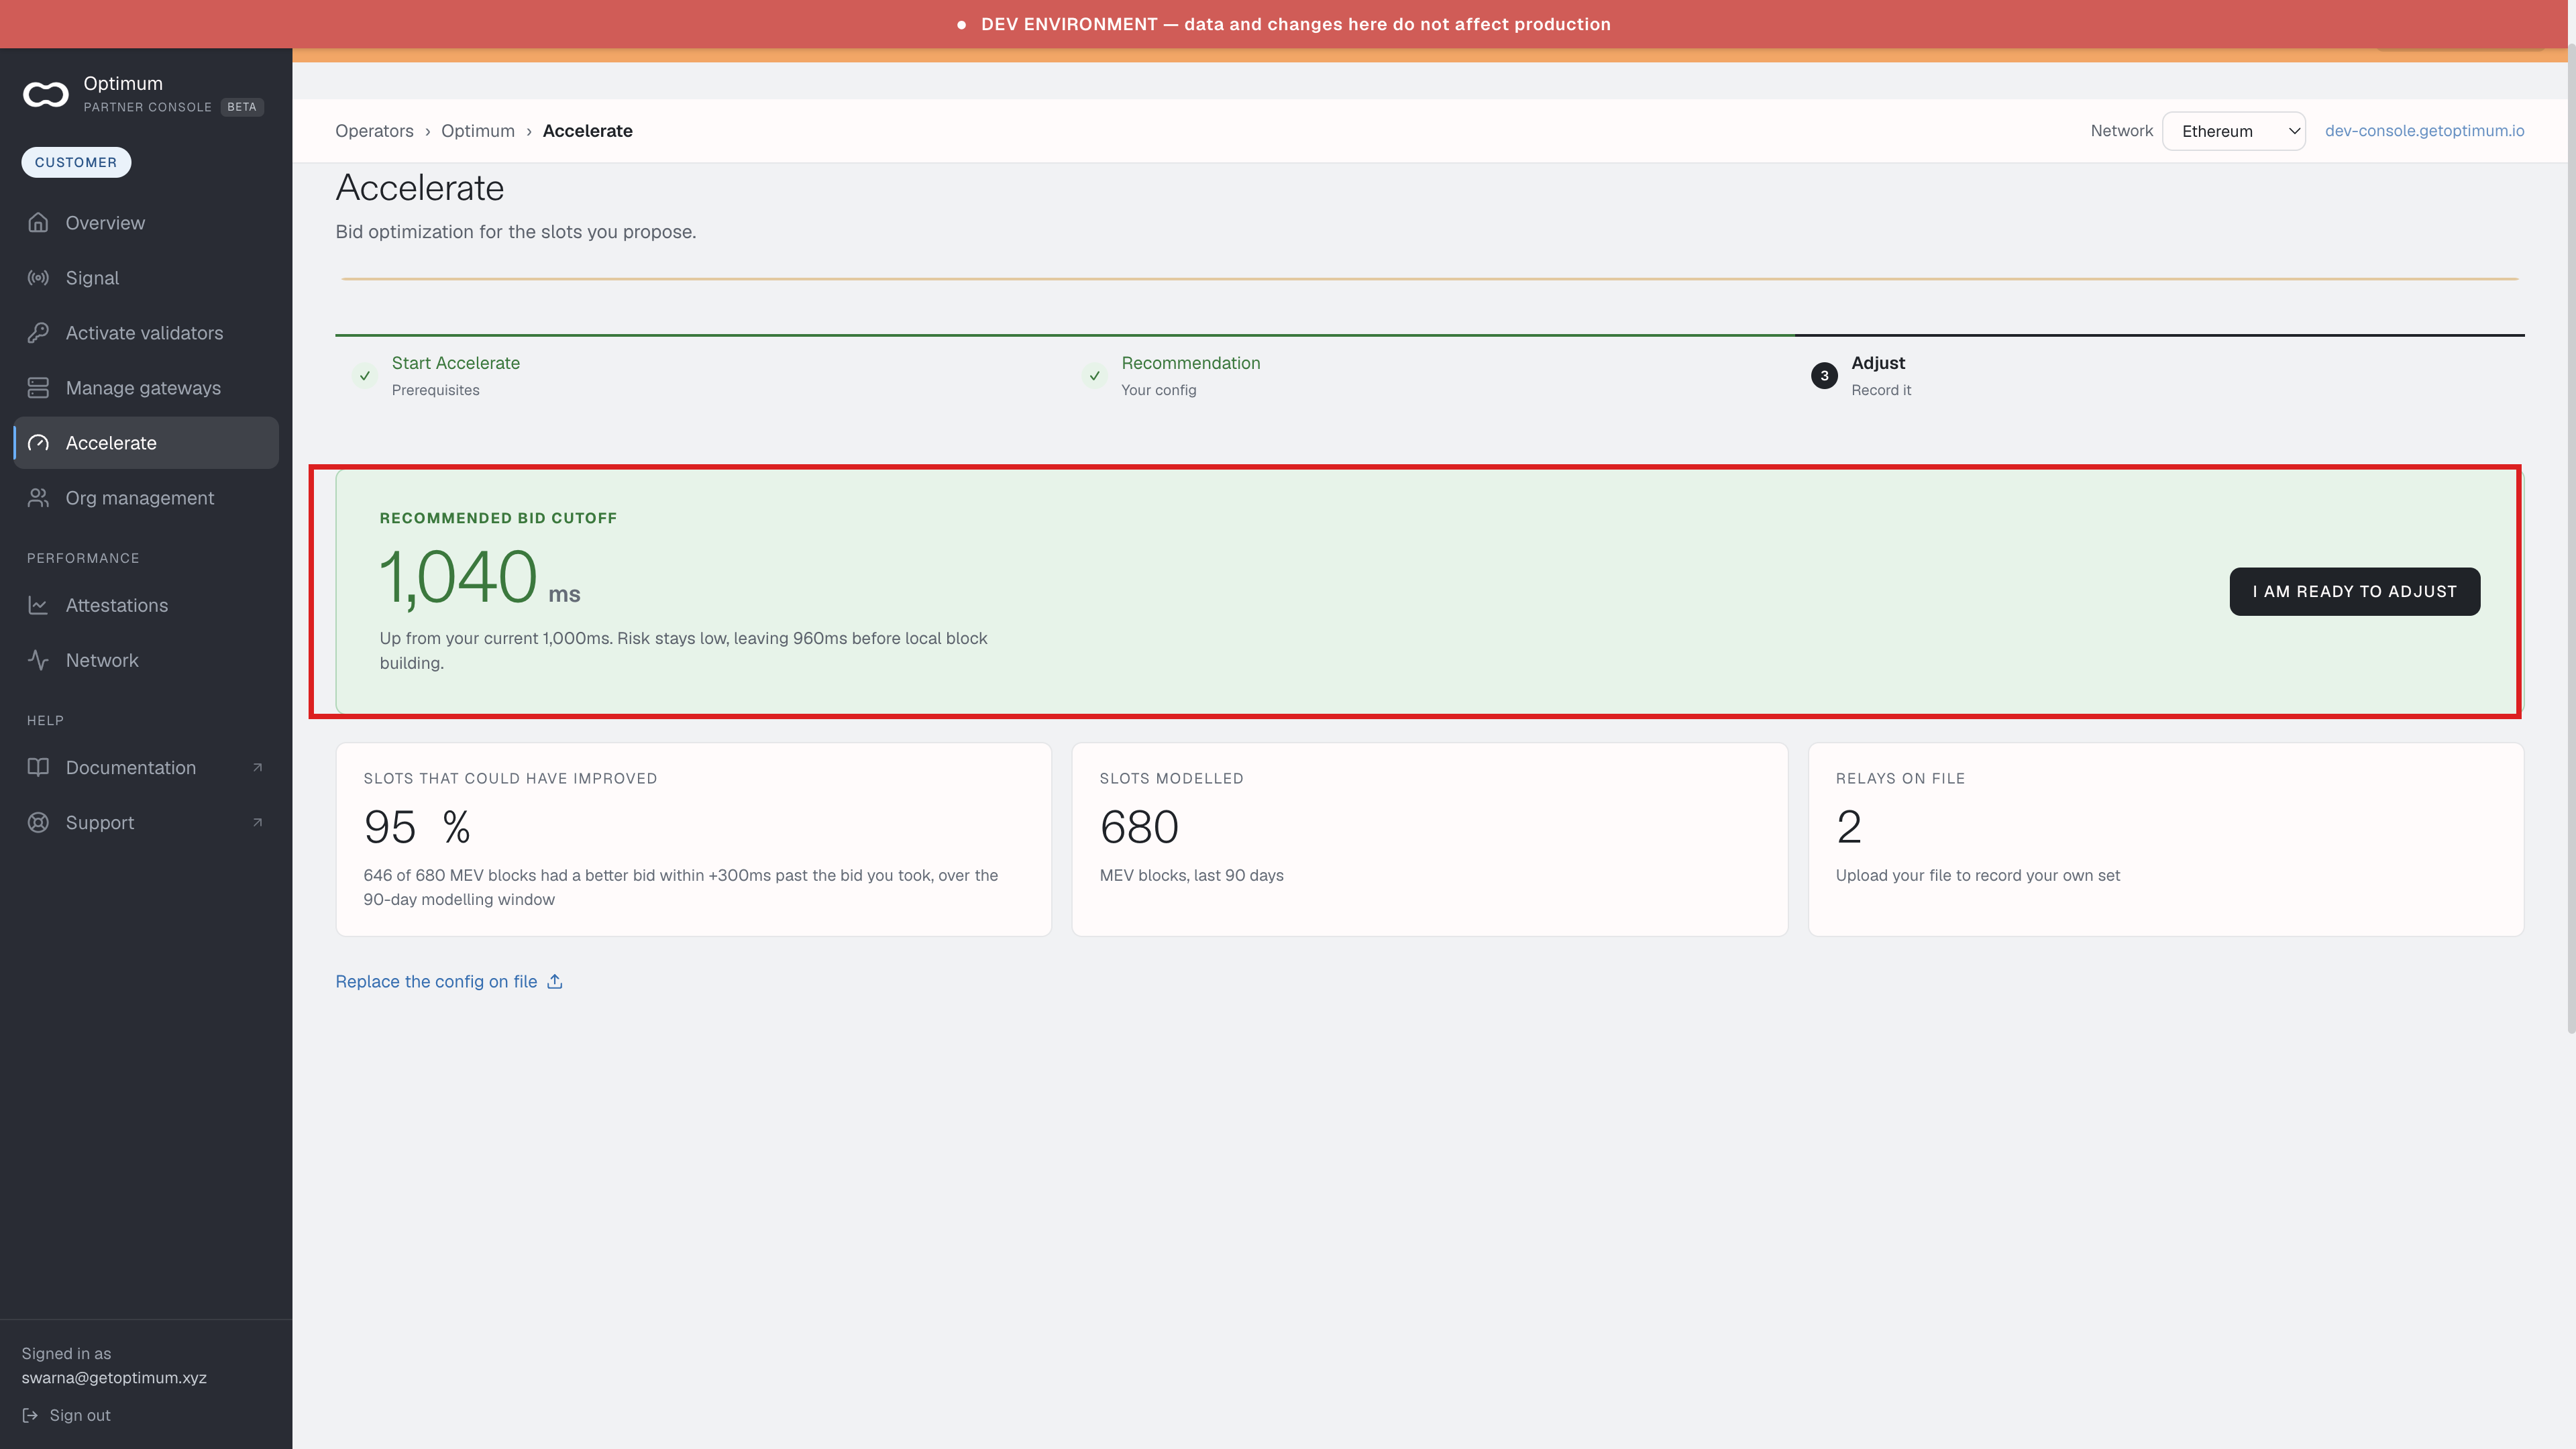Viewport: 2576px width, 1449px height.
Task: Open Support help link
Action: [146, 822]
